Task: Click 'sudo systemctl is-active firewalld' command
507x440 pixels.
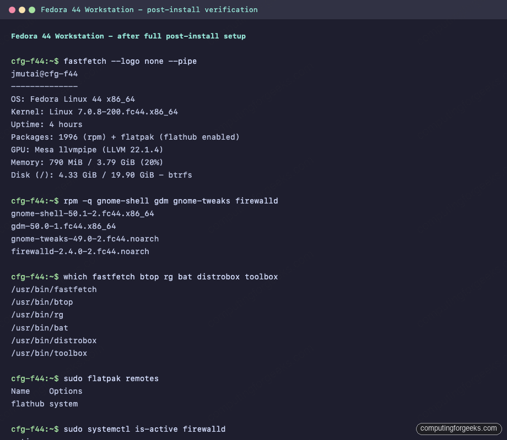Action: [x=144, y=430]
